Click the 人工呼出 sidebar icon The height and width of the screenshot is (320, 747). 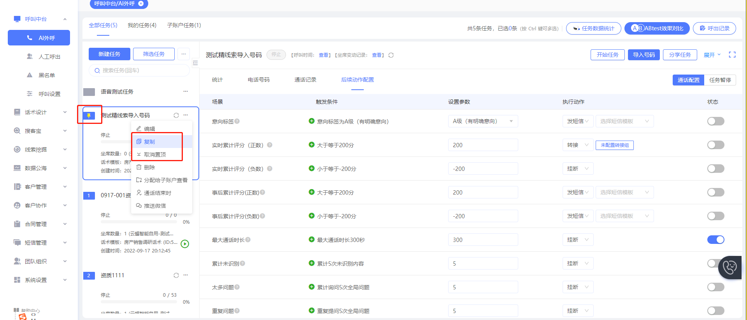(x=30, y=56)
